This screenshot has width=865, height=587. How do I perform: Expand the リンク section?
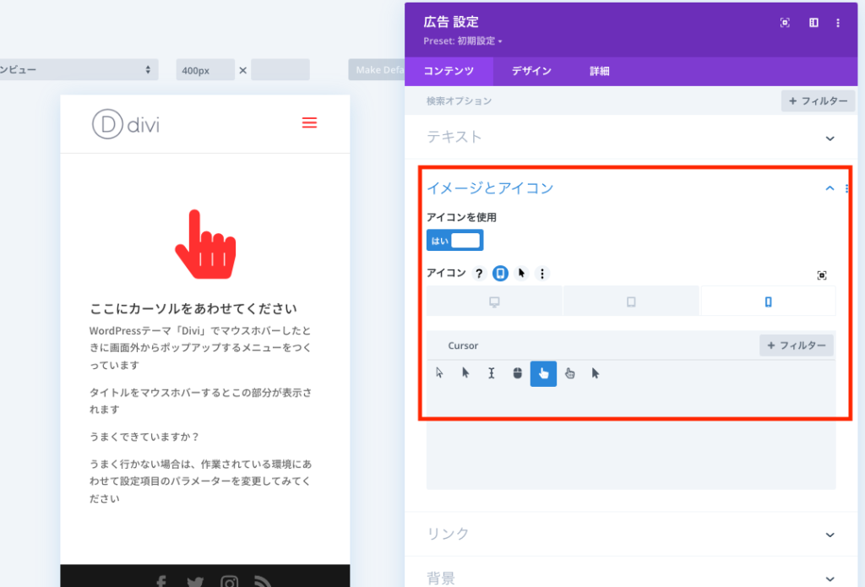tap(829, 534)
